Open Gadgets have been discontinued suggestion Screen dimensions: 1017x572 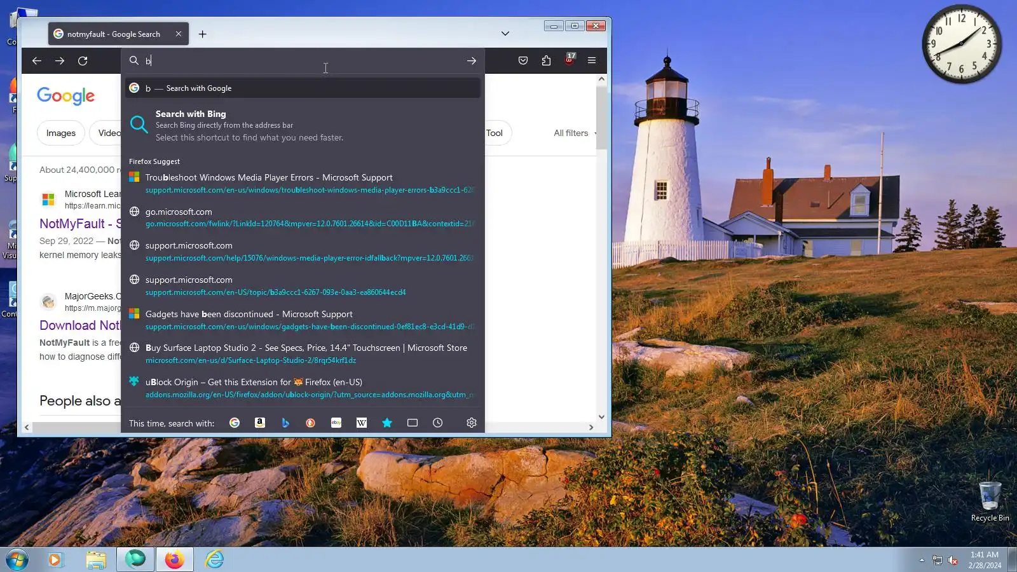pos(303,320)
